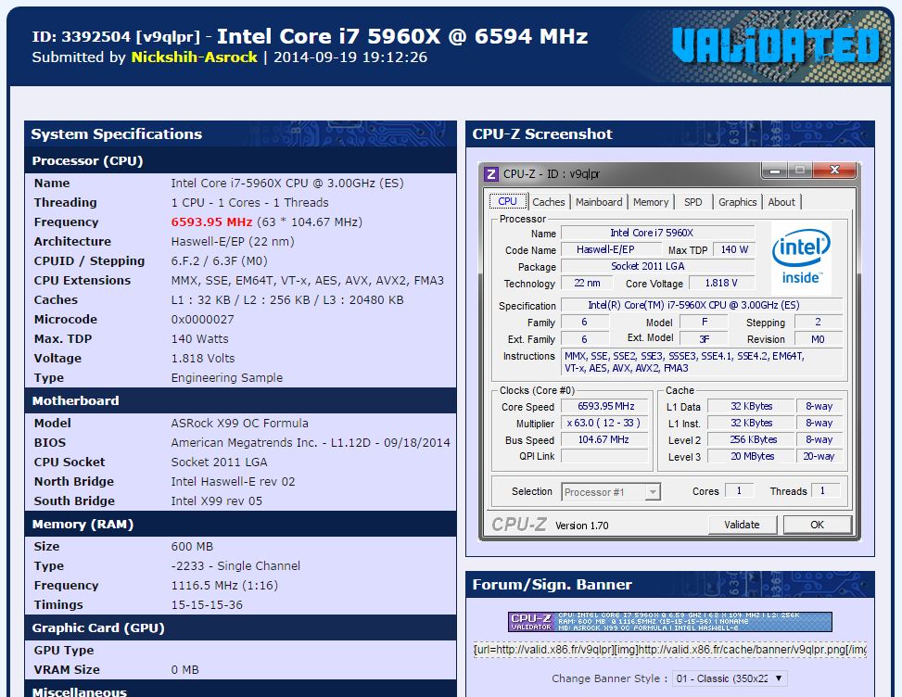Click the CPU-Z logo beside Version 1.70
902x697 pixels.
pos(518,525)
